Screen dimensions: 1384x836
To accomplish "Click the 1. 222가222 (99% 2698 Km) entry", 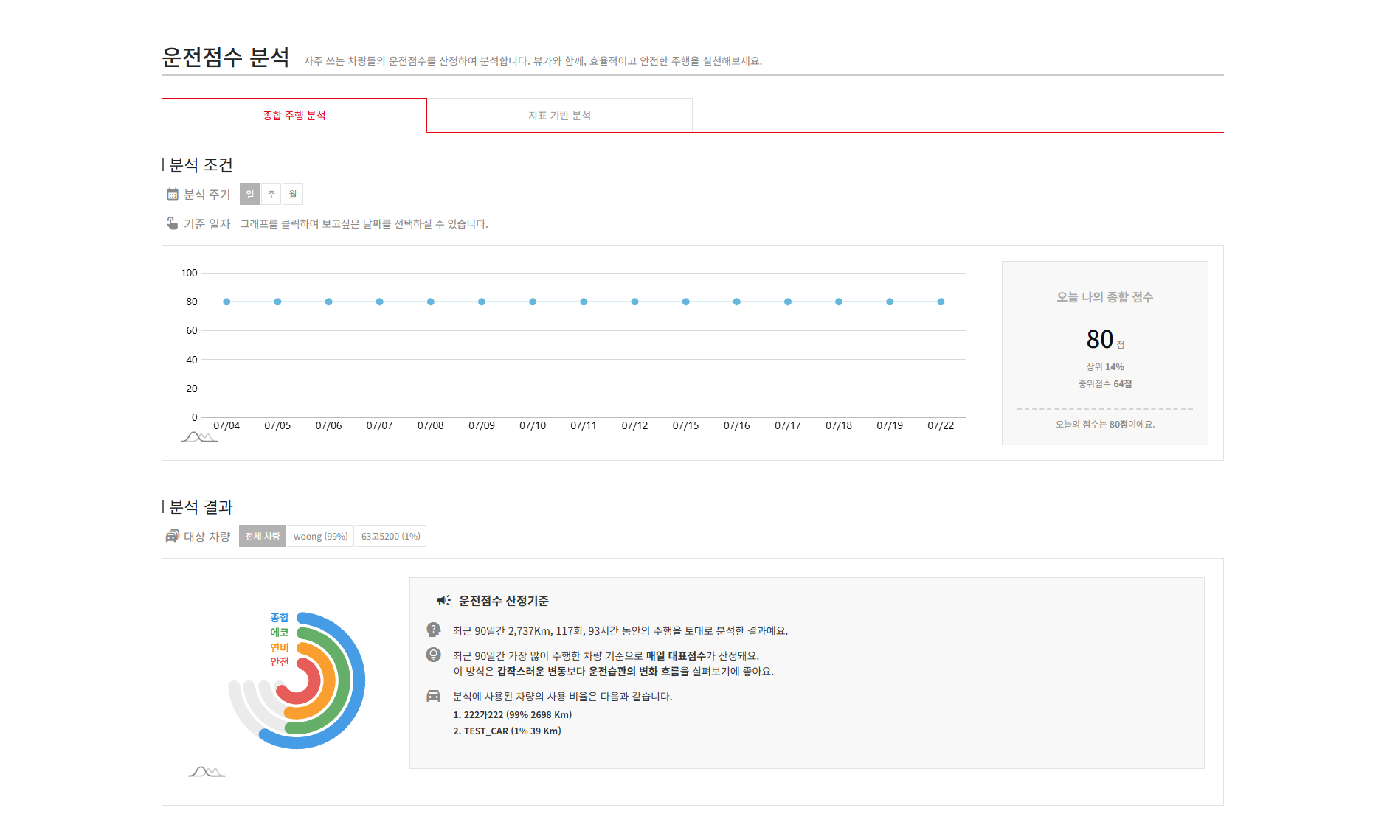I will pyautogui.click(x=512, y=714).
